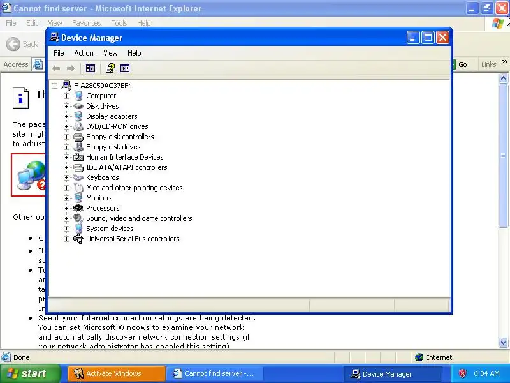Expand the Display adapters node
Viewport: 510px width, 383px height.
pos(67,116)
